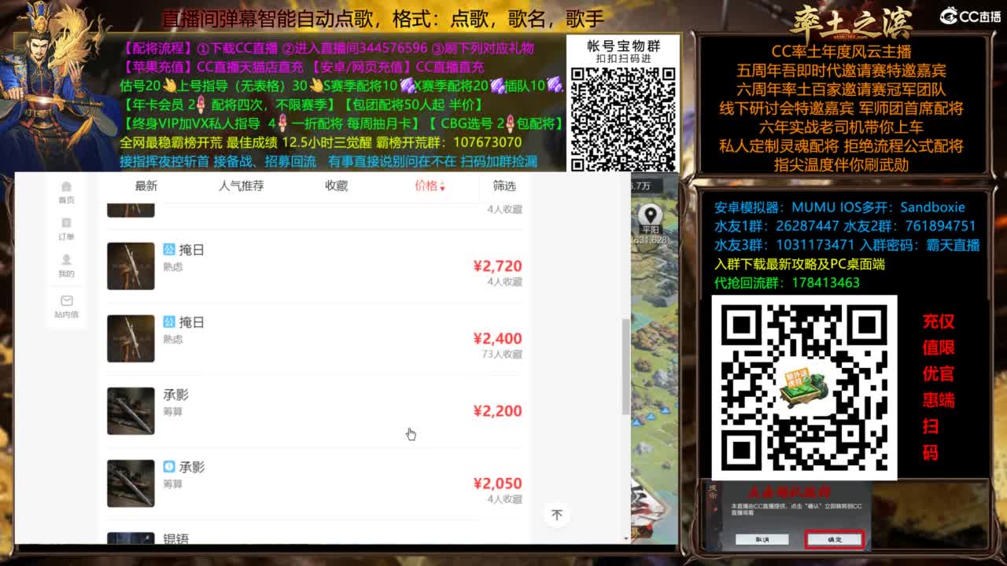The image size is (1007, 566).
Task: Open the 价格 sort options
Action: click(426, 186)
